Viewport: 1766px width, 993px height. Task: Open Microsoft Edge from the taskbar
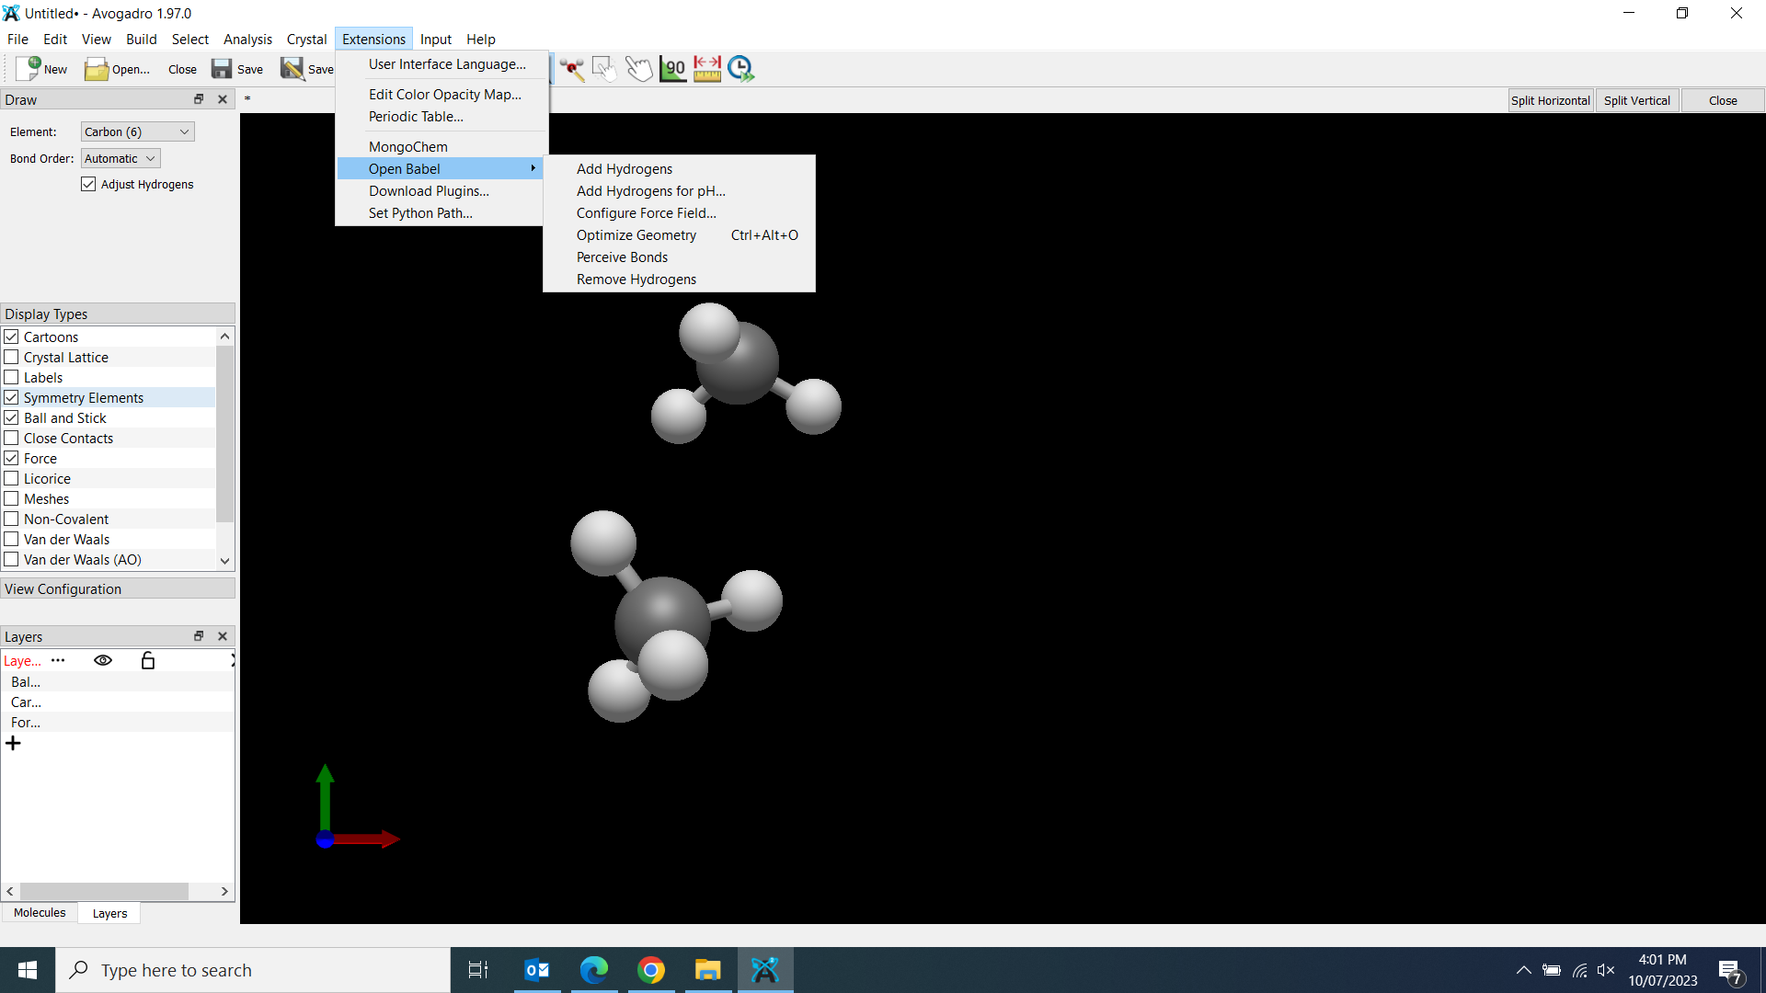tap(594, 970)
